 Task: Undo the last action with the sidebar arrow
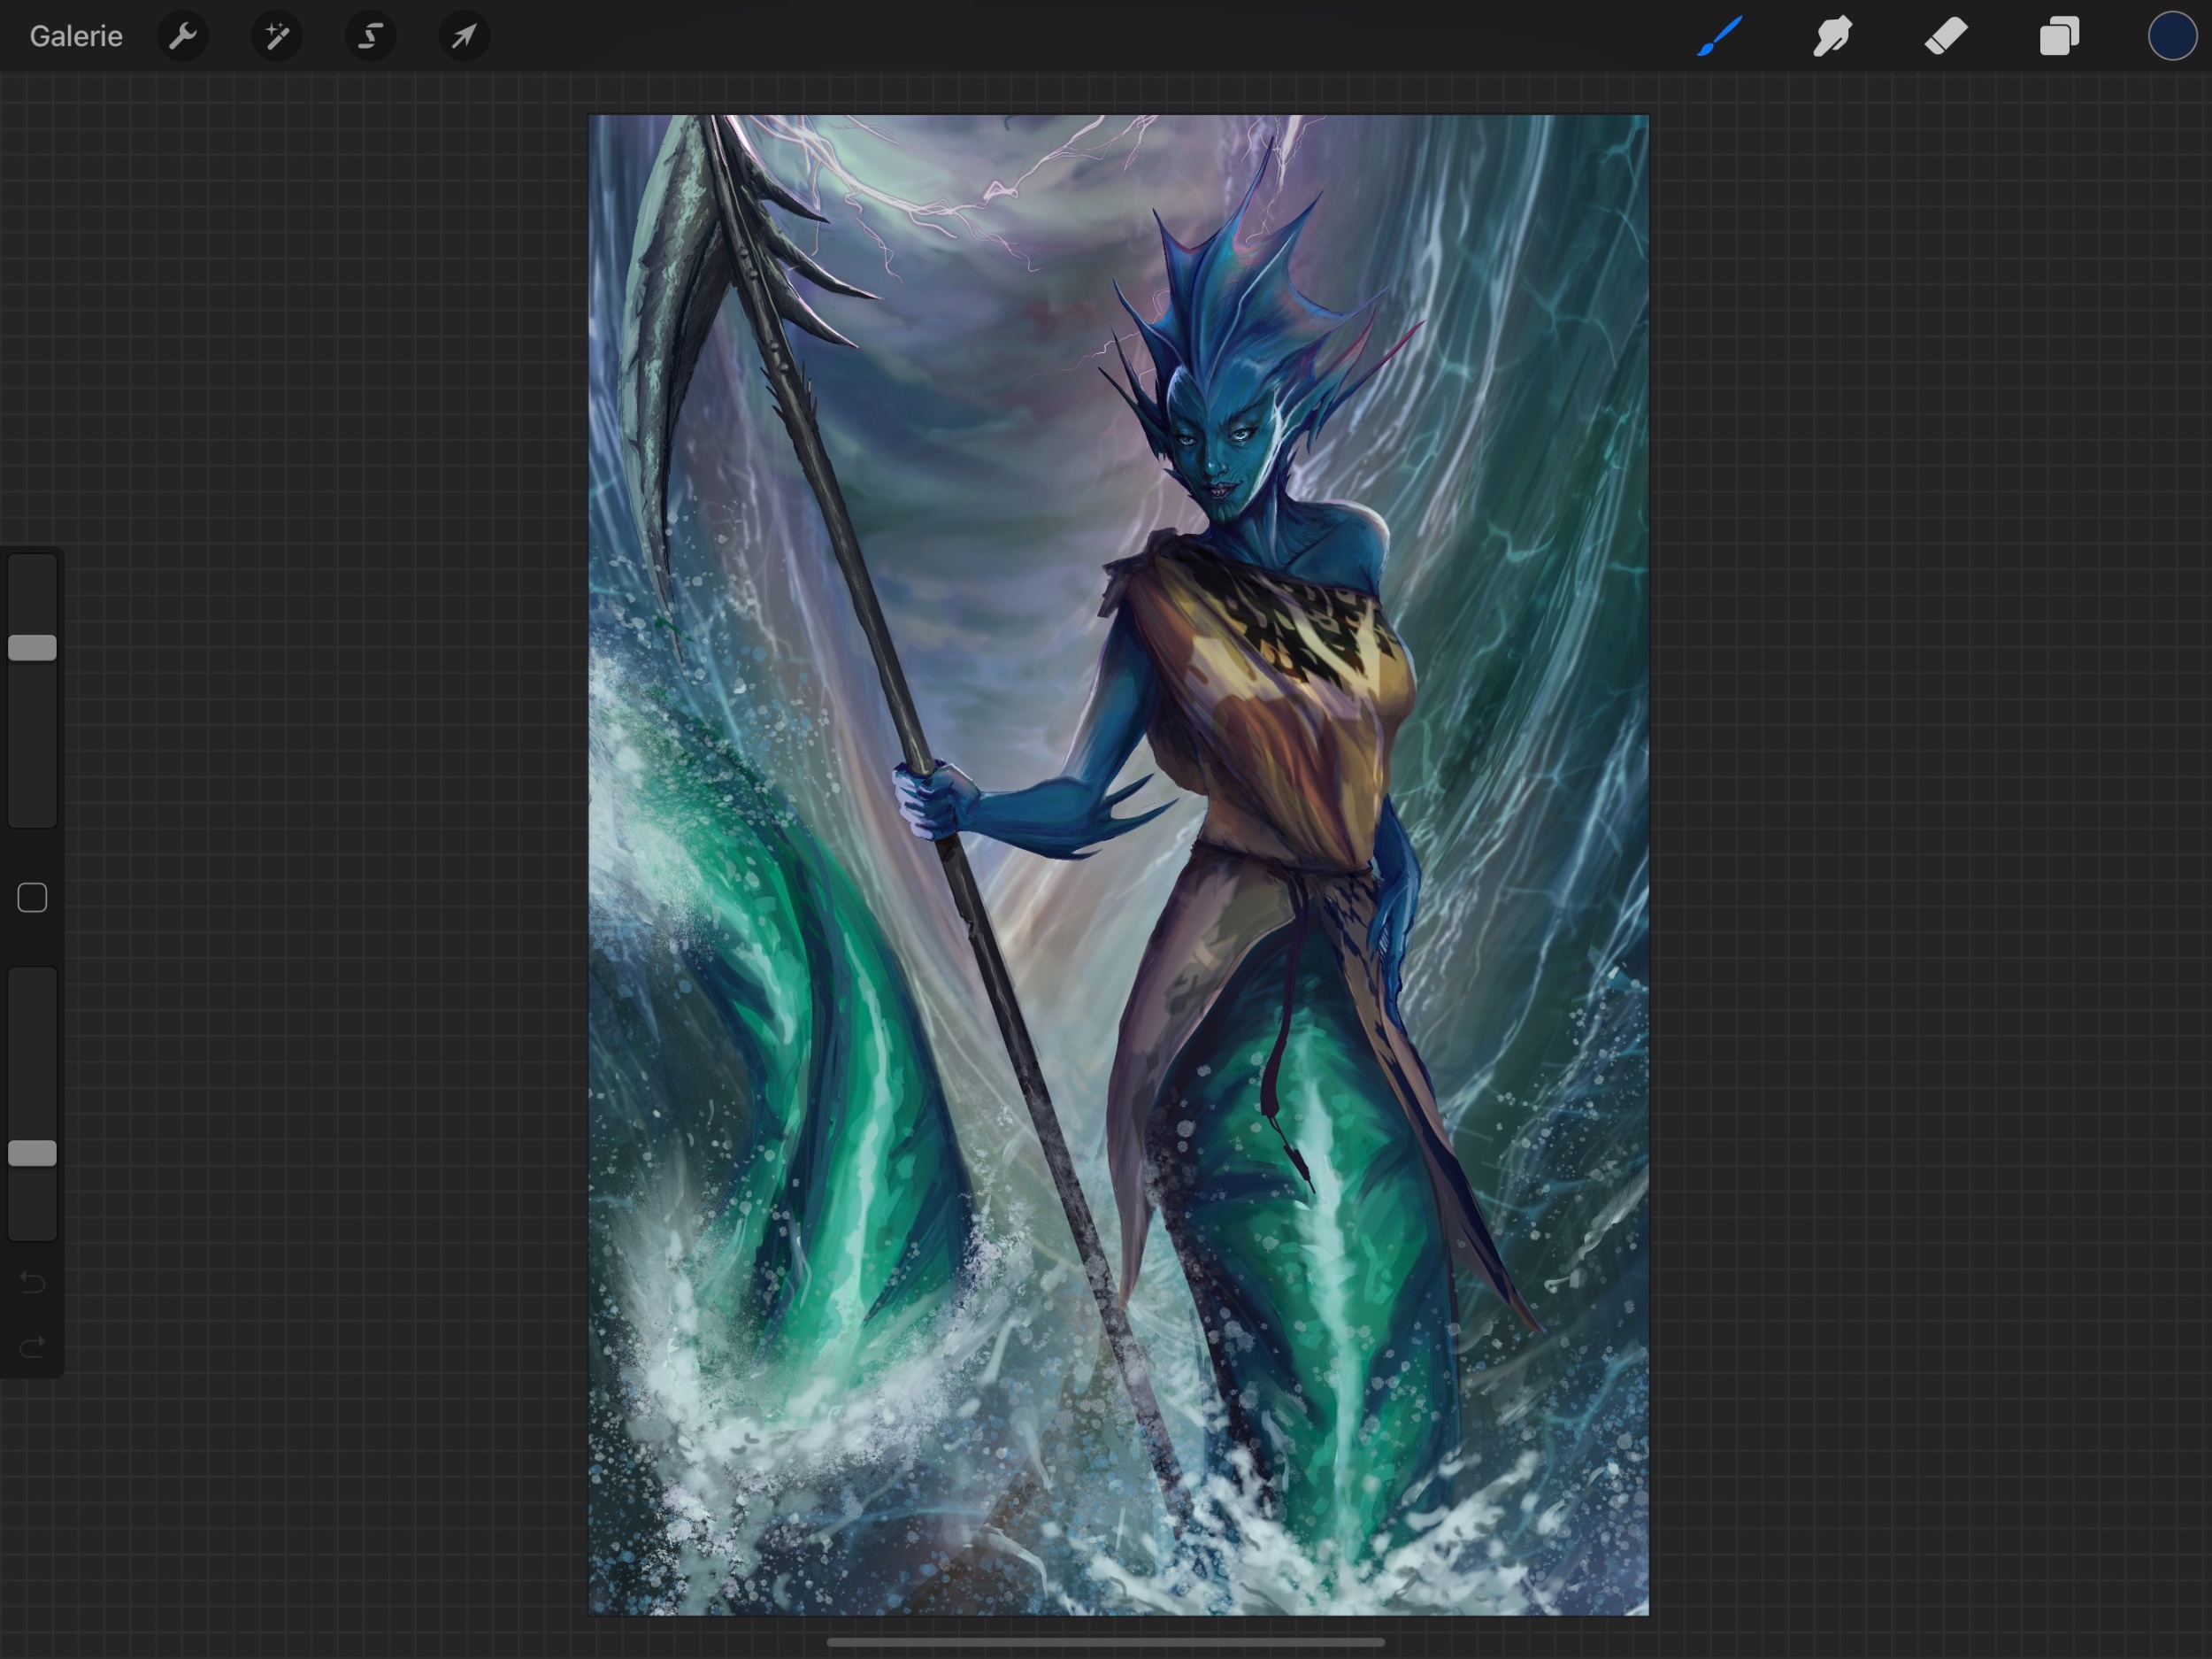(32, 1282)
